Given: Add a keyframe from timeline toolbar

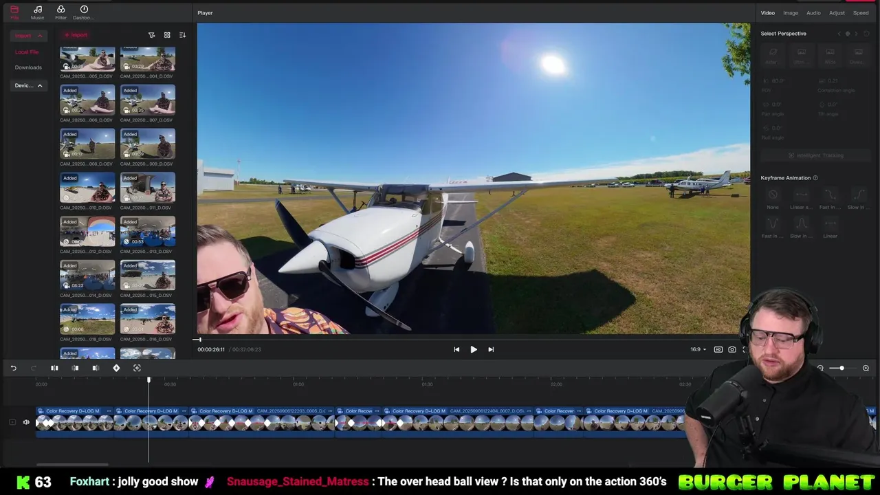Looking at the screenshot, I should (x=116, y=368).
